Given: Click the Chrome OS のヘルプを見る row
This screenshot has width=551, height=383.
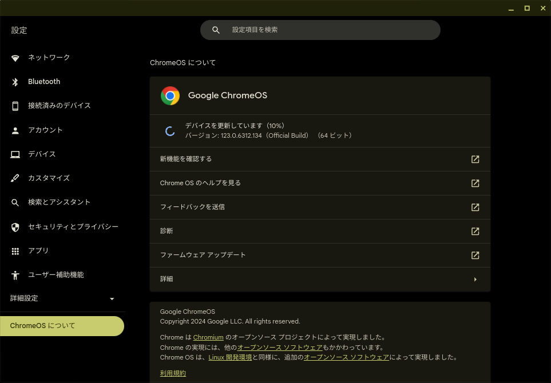Looking at the screenshot, I should pyautogui.click(x=320, y=183).
